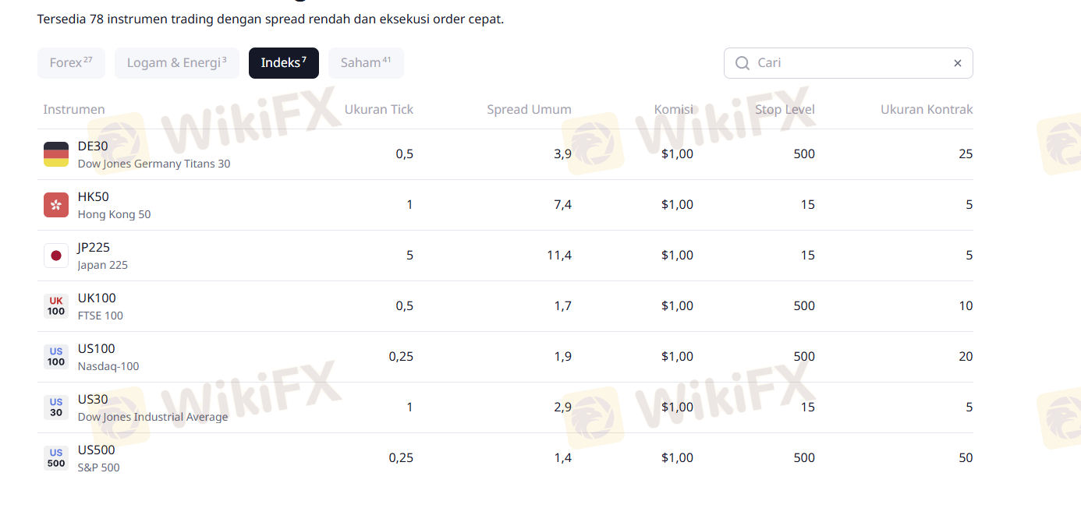Click the UK100 index icon
The width and height of the screenshot is (1081, 515).
pos(56,306)
